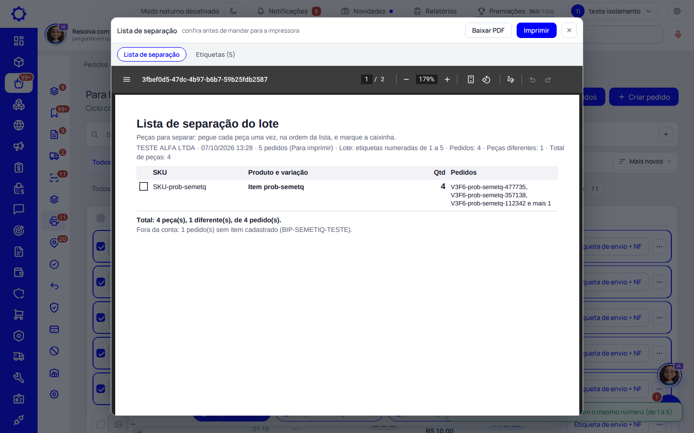Switch to the 'Lista de separação' tab
The image size is (694, 433).
(152, 54)
